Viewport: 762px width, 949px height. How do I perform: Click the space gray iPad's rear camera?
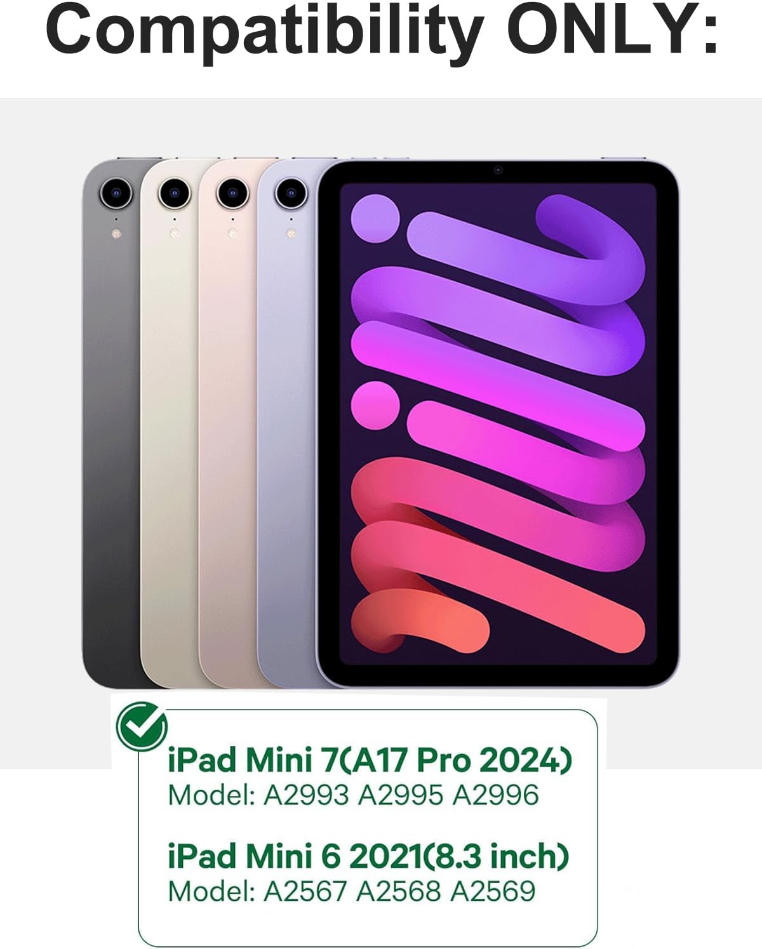(x=117, y=191)
